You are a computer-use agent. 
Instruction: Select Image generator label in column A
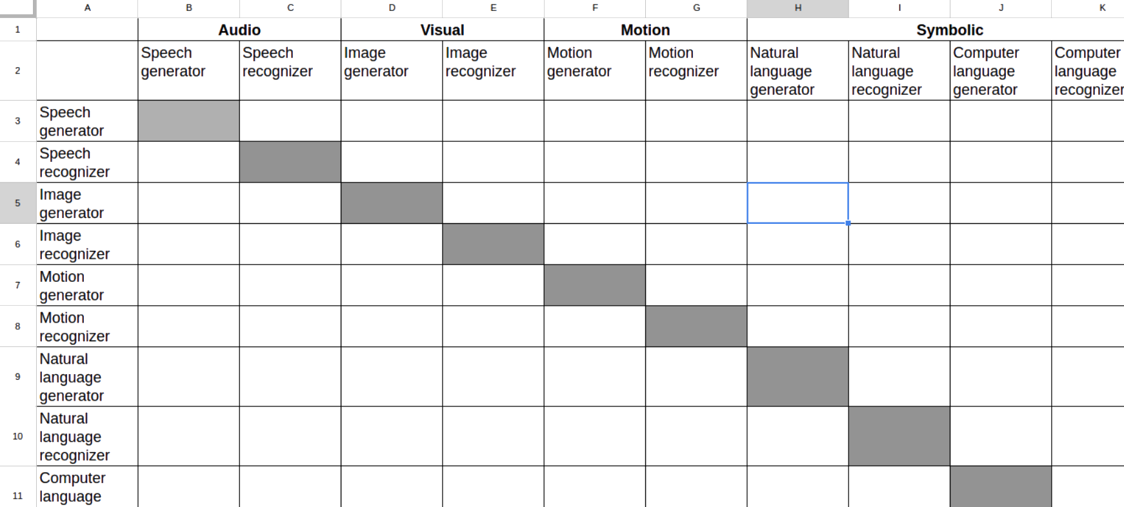click(87, 203)
